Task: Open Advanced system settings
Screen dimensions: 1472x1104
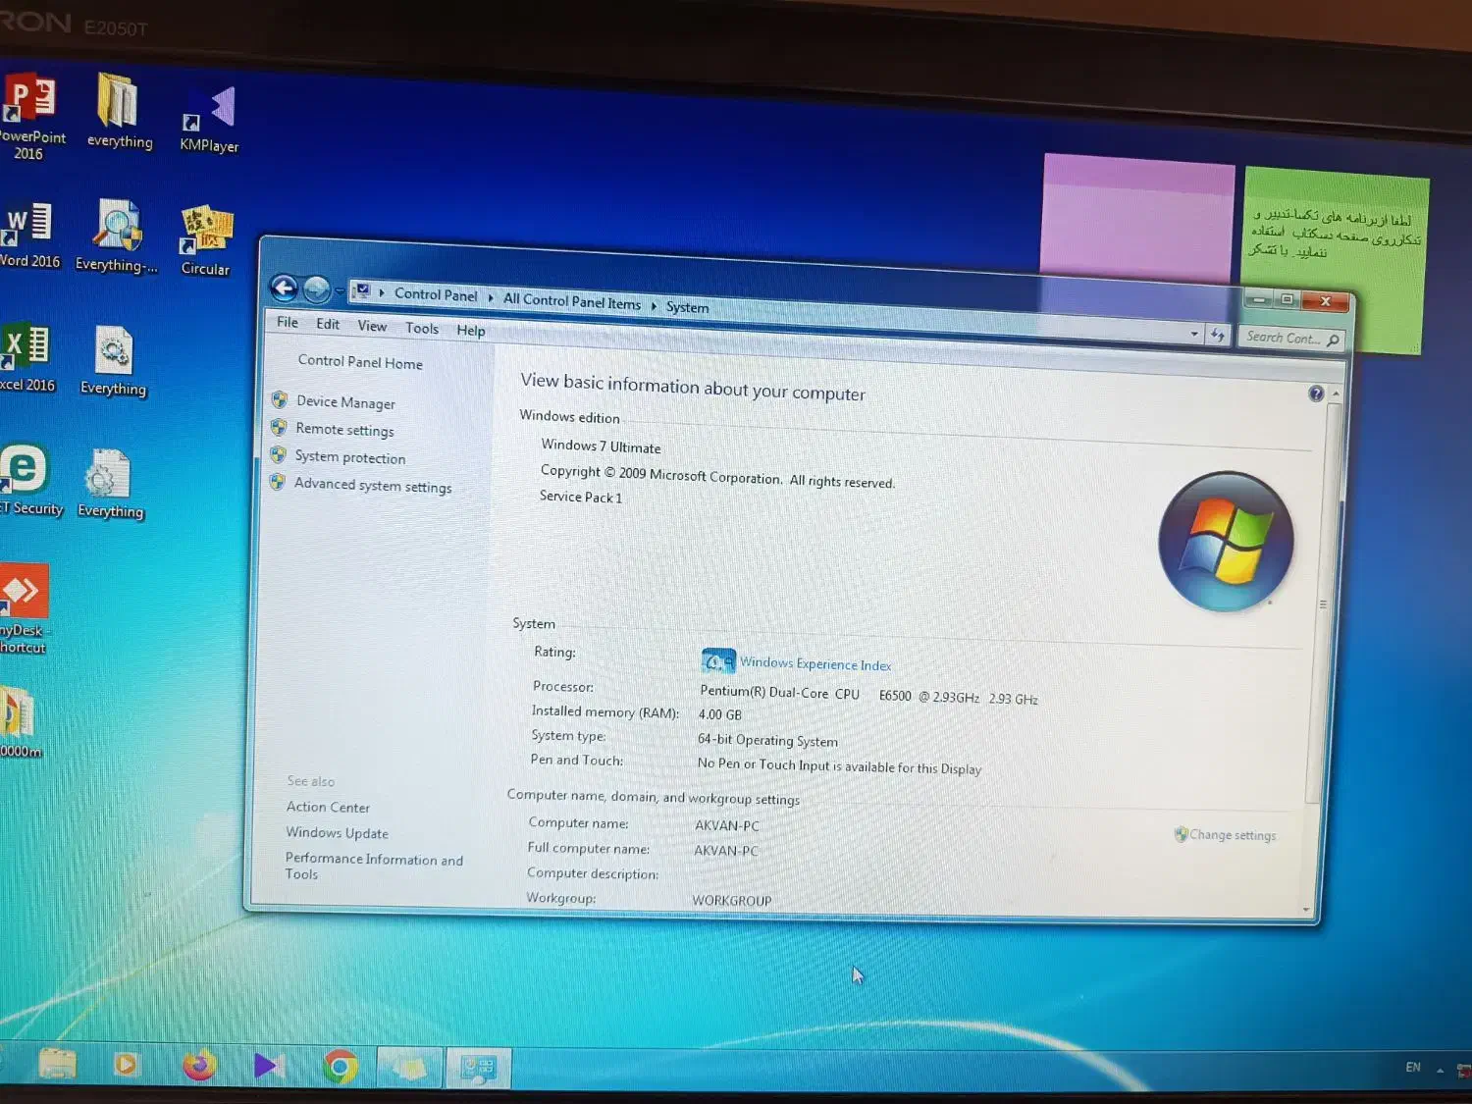Action: (x=373, y=485)
